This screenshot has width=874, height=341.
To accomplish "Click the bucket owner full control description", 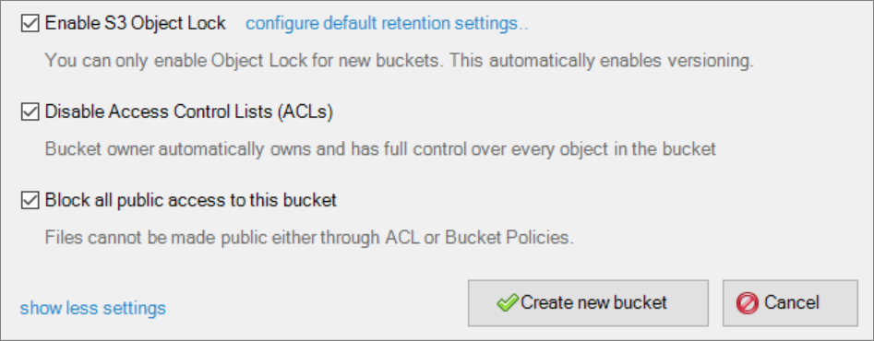I will point(380,149).
